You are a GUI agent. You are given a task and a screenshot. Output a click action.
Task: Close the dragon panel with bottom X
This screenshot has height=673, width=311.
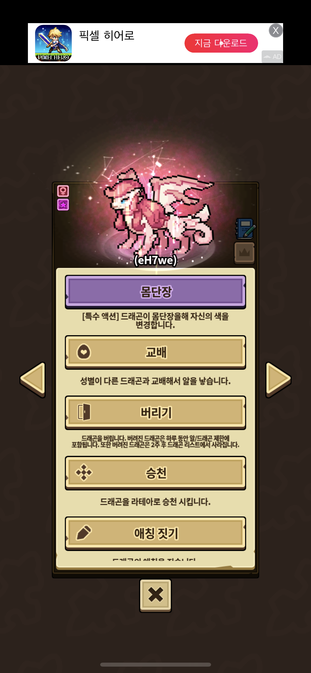tap(155, 595)
